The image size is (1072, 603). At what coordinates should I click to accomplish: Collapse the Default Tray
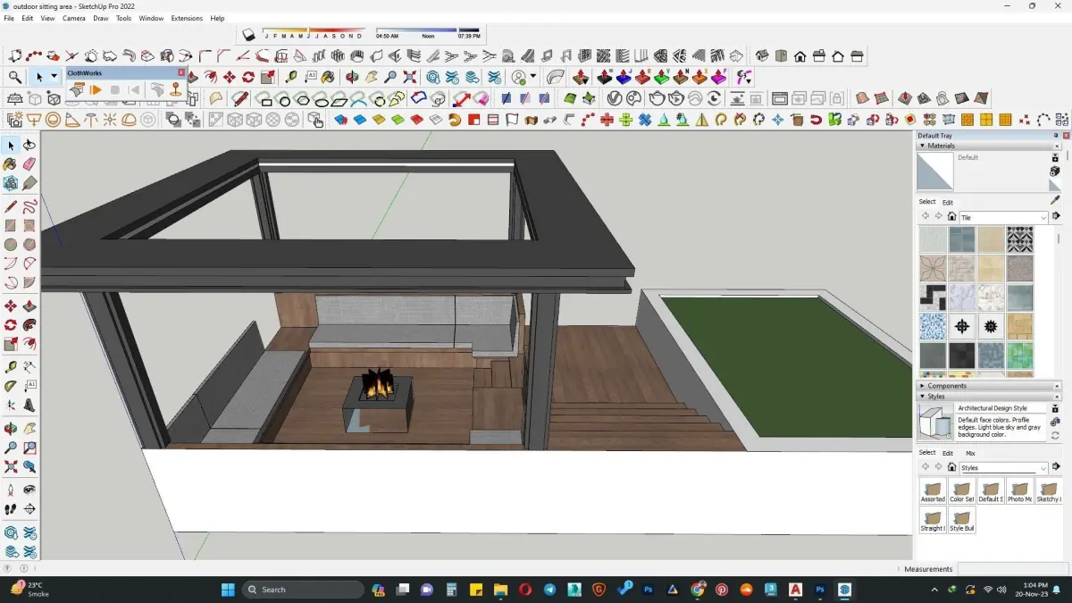pos(1056,136)
